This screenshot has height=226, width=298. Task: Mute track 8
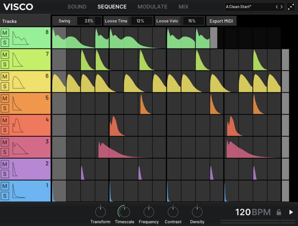click(5, 33)
